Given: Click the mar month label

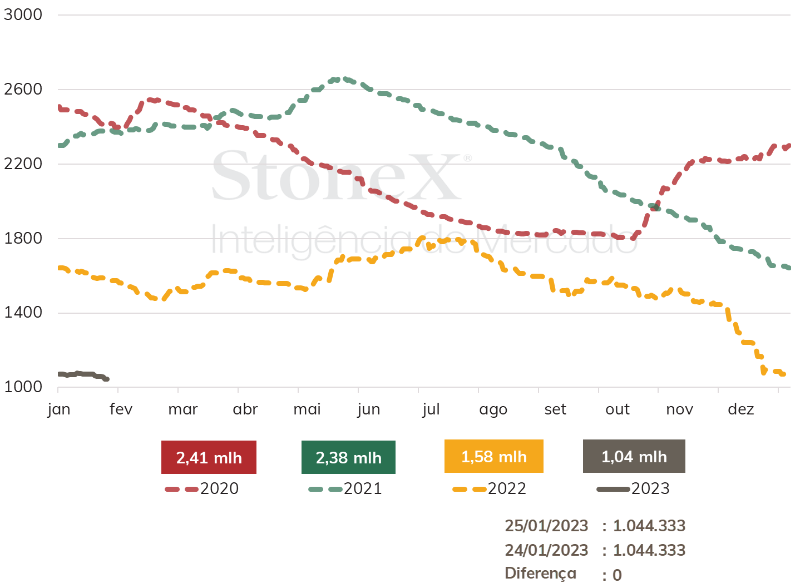Looking at the screenshot, I should click(x=183, y=410).
